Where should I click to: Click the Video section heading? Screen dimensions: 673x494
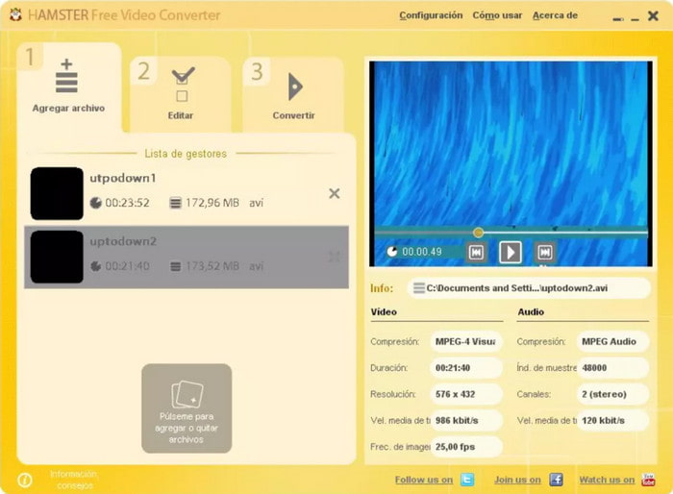tap(384, 312)
